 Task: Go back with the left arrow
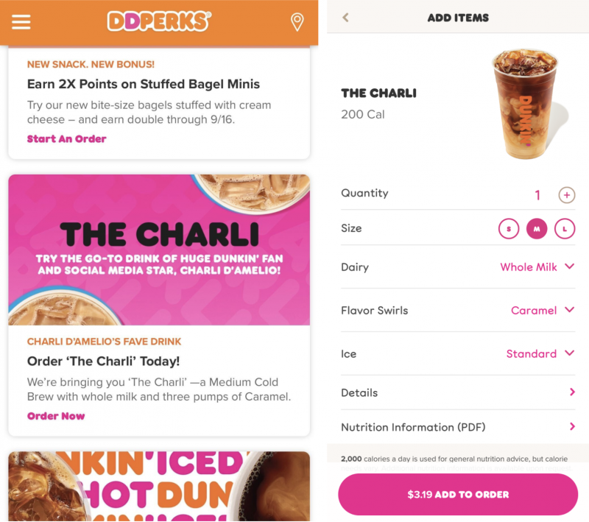tap(345, 17)
